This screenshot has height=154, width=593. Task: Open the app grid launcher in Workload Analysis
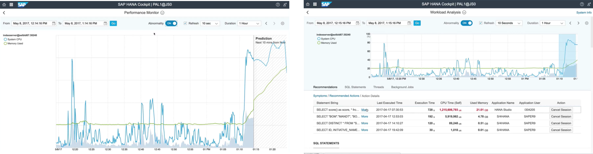315,4
